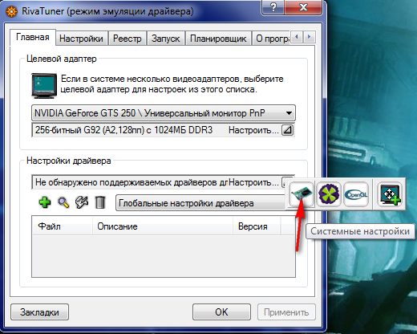Switch to the Главная tab

click(33, 37)
